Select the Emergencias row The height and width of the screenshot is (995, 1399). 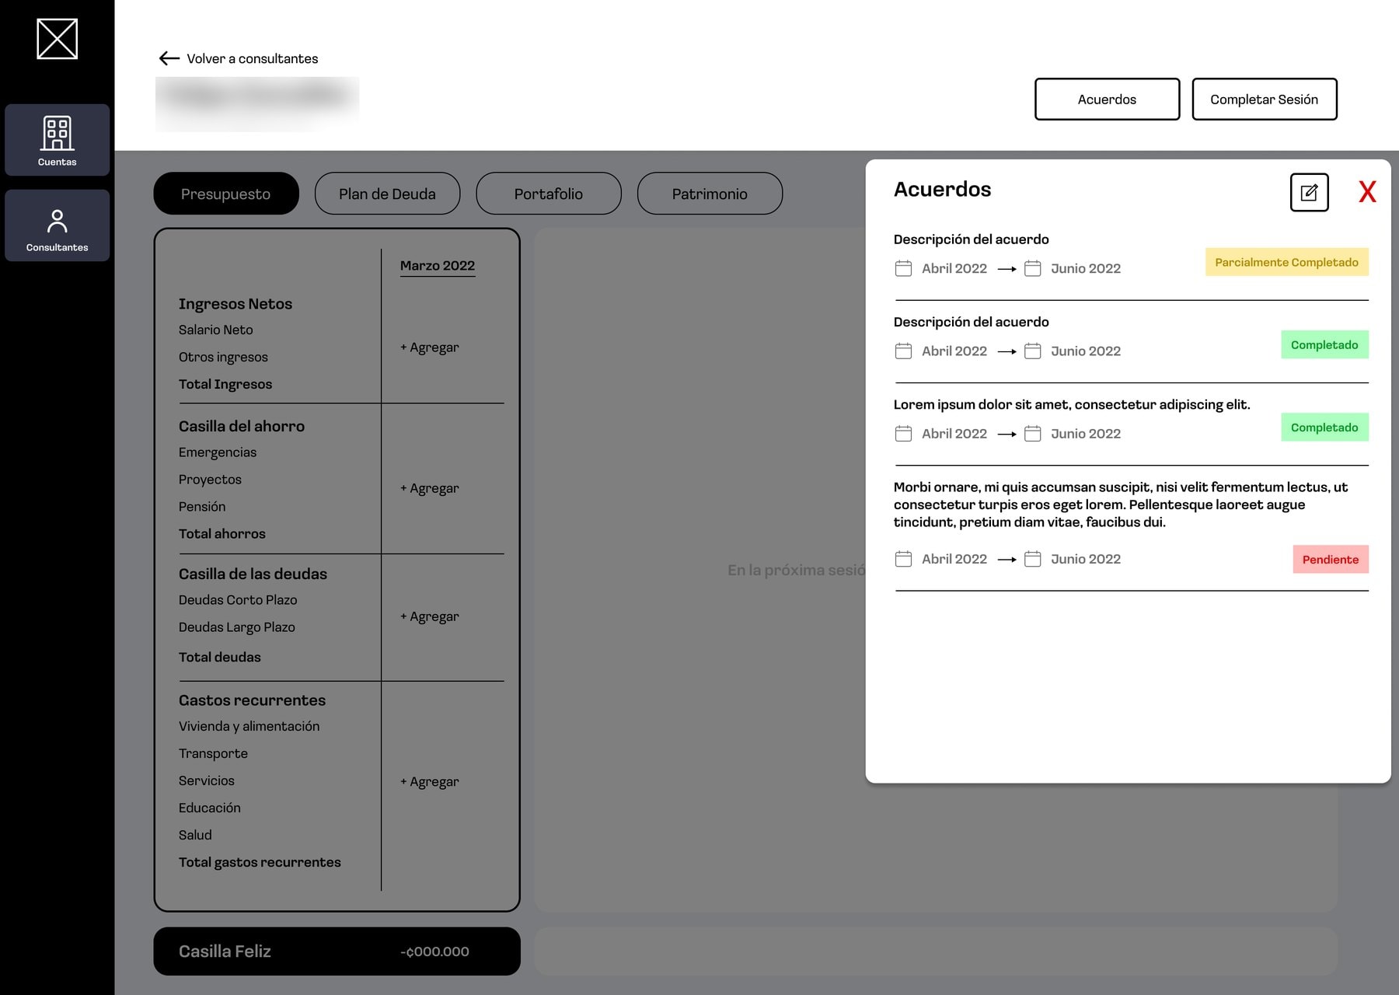pos(218,452)
